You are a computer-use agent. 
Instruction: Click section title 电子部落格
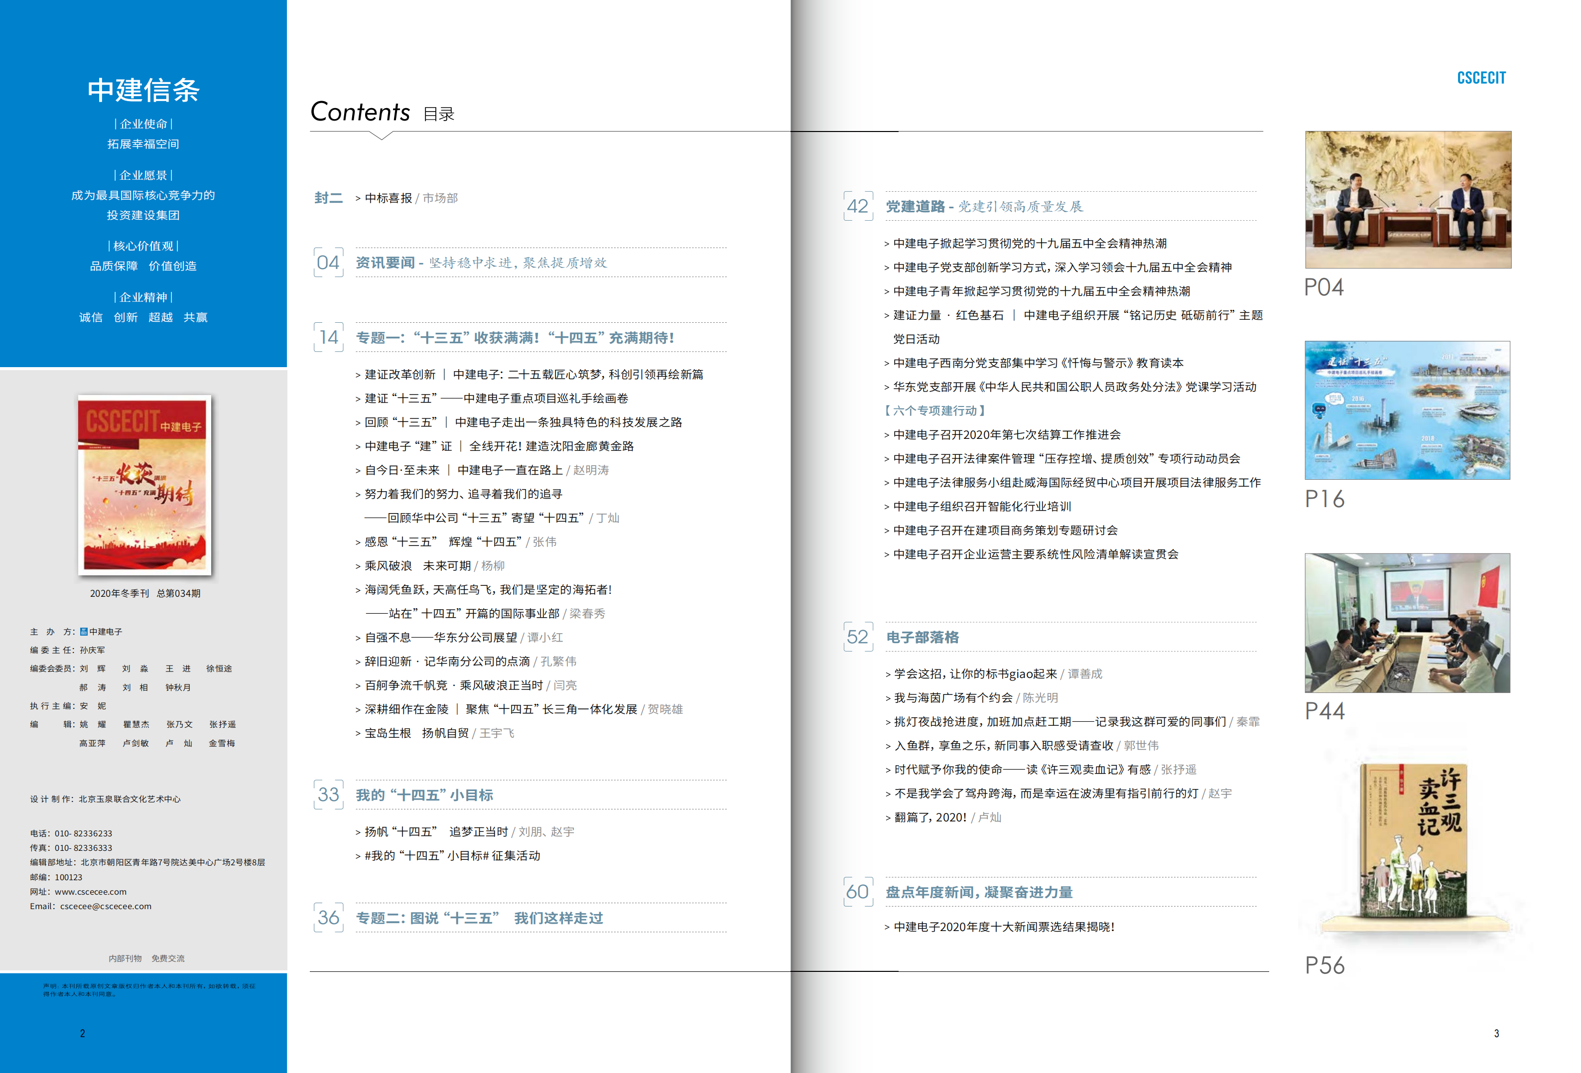pyautogui.click(x=922, y=637)
